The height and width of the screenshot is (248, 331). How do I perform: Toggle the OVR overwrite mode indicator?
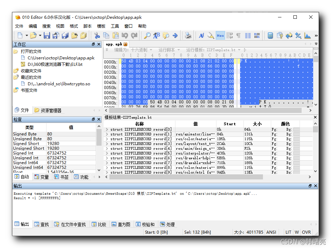306,232
